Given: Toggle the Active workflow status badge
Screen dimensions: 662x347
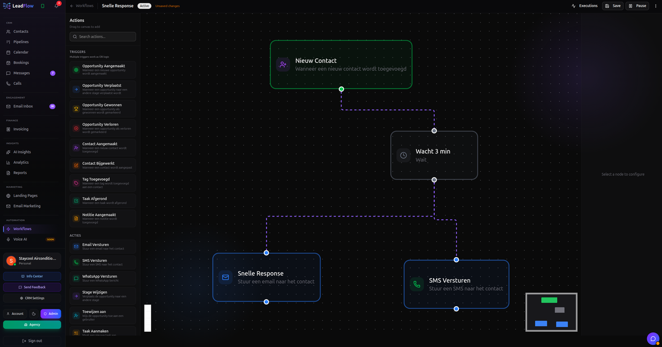Looking at the screenshot, I should [144, 6].
